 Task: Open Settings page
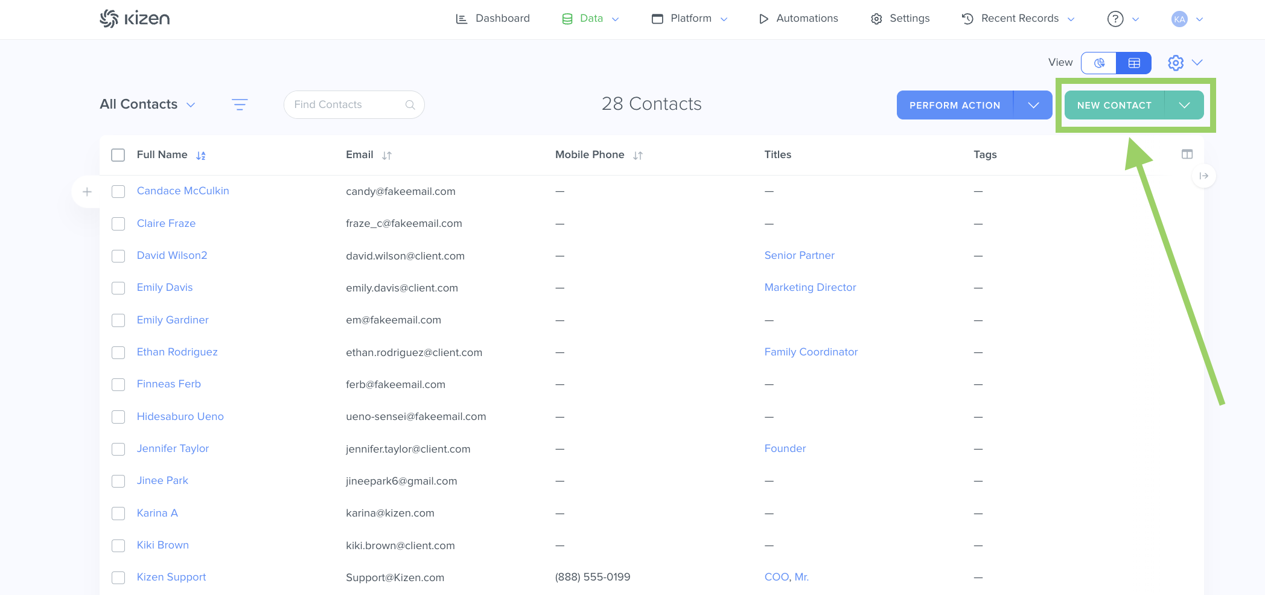(910, 19)
